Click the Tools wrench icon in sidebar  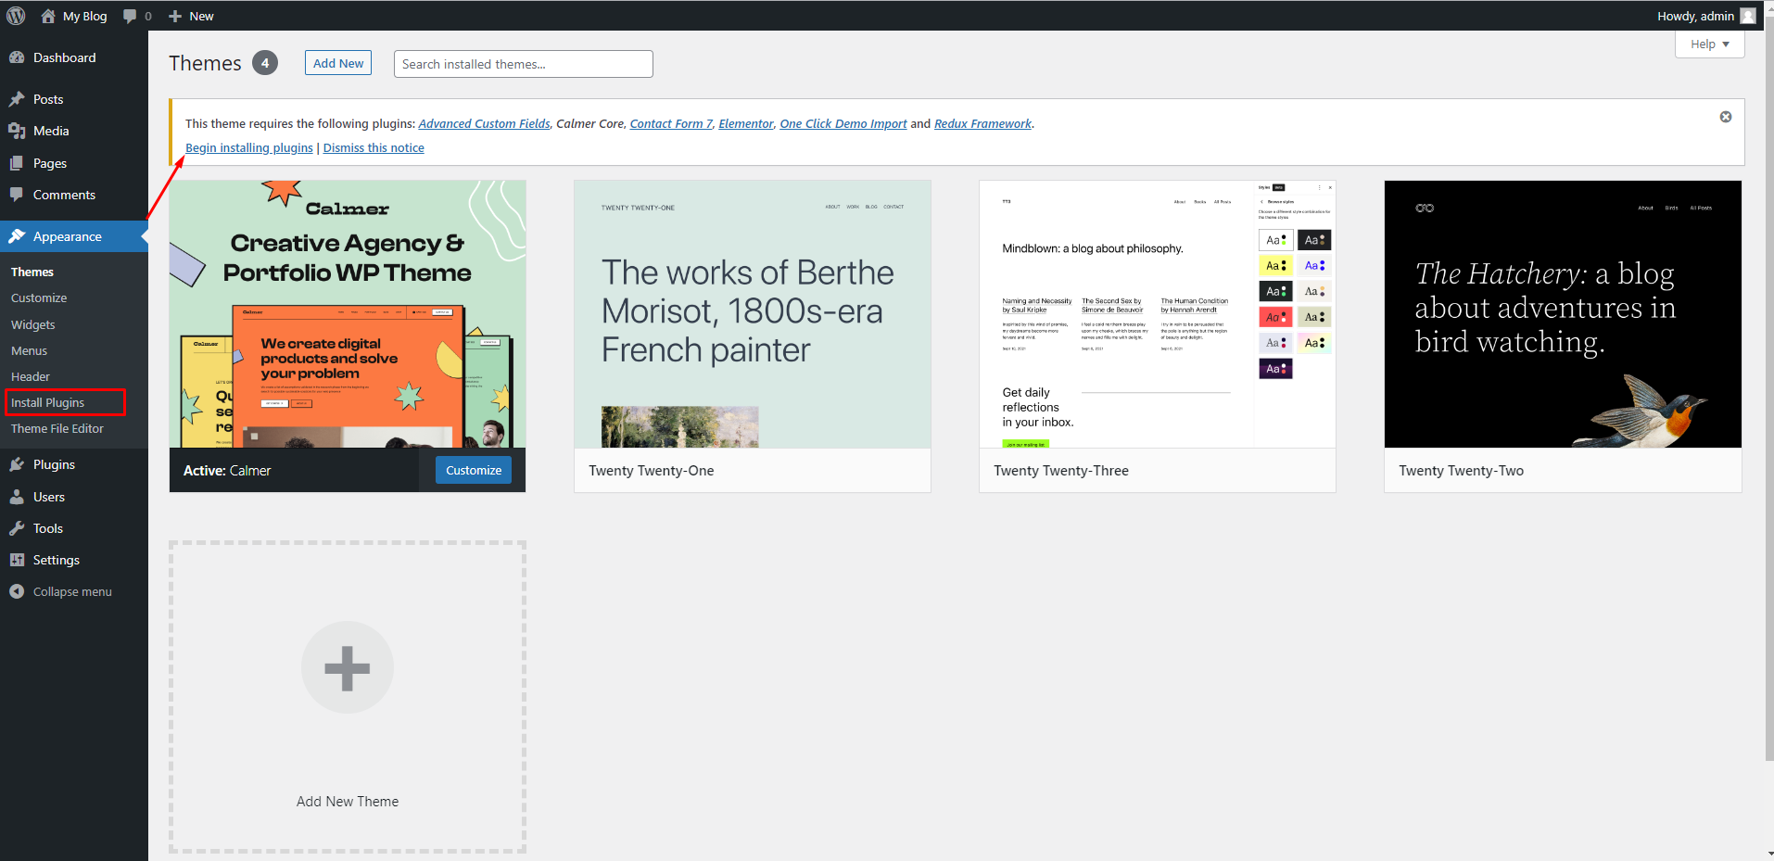coord(19,527)
